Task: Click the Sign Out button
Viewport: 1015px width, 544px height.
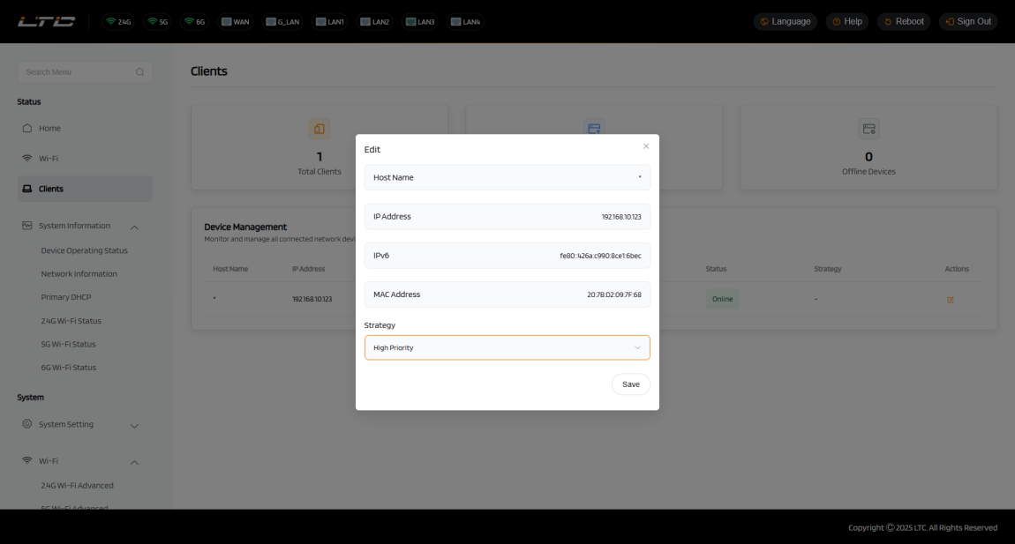Action: coord(968,21)
